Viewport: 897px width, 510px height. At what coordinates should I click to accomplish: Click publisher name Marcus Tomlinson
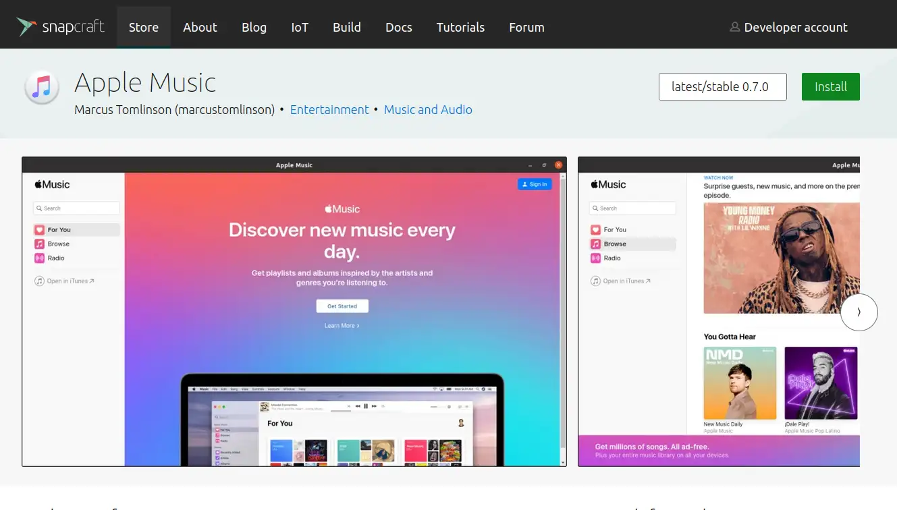[x=175, y=109]
